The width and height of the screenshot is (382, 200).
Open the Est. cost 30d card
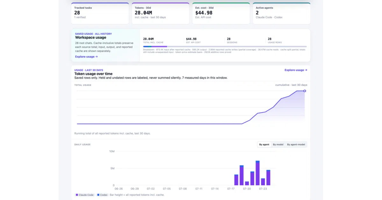[x=221, y=13]
